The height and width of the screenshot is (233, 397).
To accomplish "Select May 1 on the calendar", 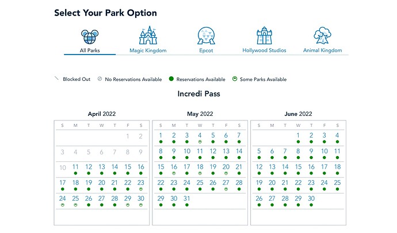I will tap(160, 136).
